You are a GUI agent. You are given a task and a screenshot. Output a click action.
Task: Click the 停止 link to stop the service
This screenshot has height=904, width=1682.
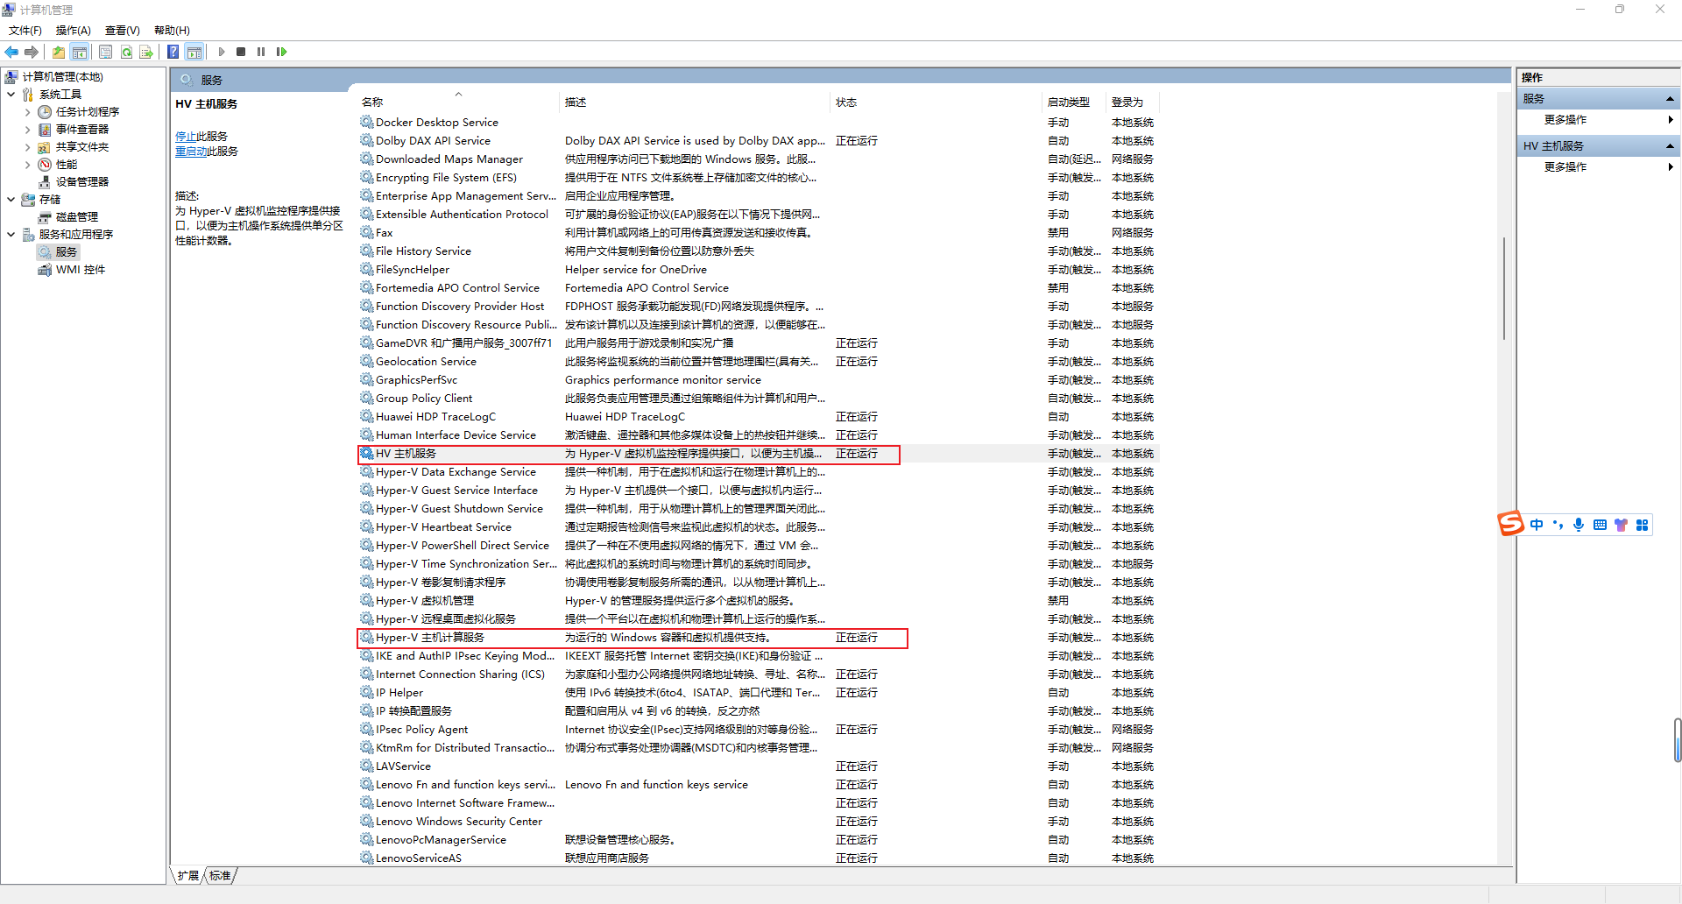186,137
